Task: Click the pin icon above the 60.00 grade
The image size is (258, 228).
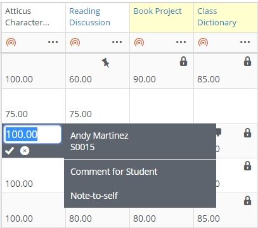Action: [106, 63]
